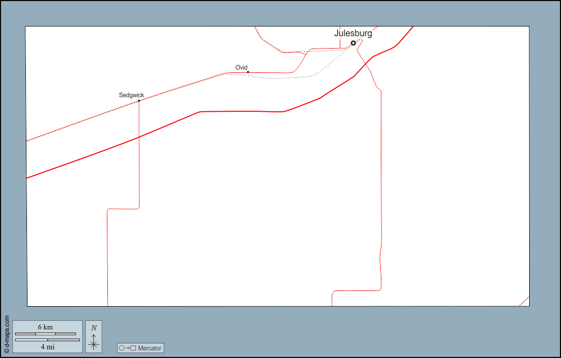The image size is (561, 358).
Task: Click the Mercator projection label
Action: coord(149,348)
